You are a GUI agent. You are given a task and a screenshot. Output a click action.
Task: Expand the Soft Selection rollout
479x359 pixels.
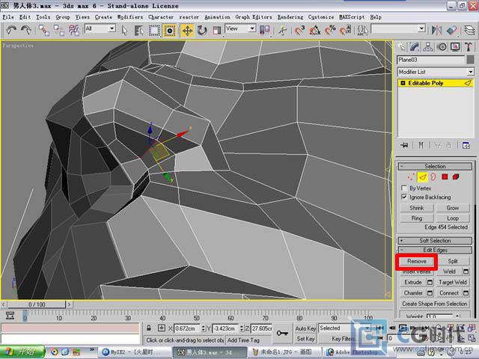tap(435, 241)
